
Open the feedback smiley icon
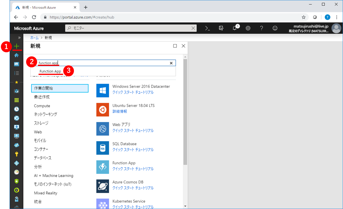pos(275,28)
